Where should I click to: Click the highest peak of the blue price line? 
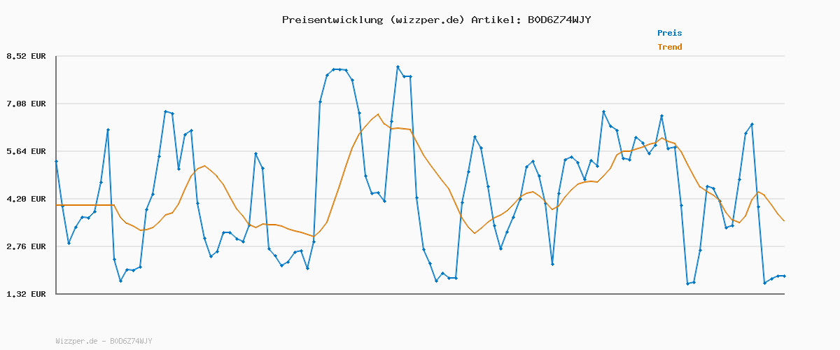(398, 67)
